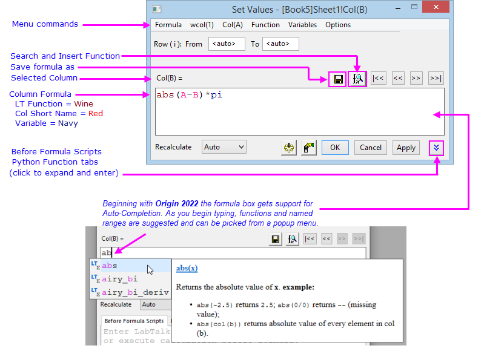
Task: Click the Cancel button
Action: pos(370,148)
